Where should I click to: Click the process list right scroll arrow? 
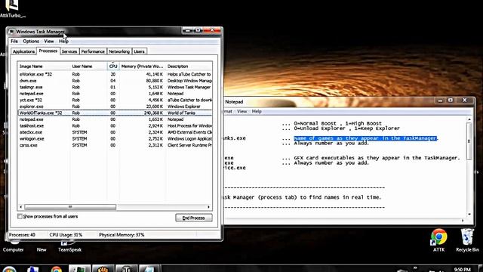coord(209,207)
